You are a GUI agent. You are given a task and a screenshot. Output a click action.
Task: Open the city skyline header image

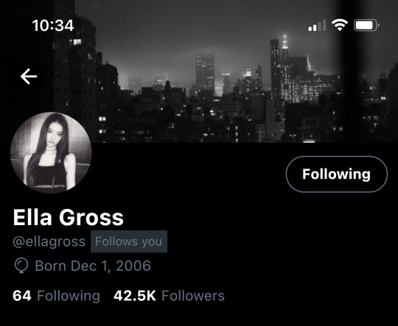coord(199,71)
